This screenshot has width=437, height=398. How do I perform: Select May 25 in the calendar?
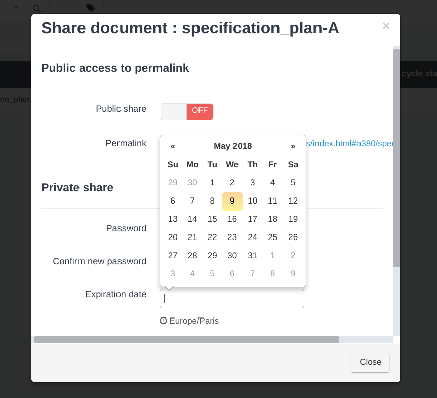272,237
